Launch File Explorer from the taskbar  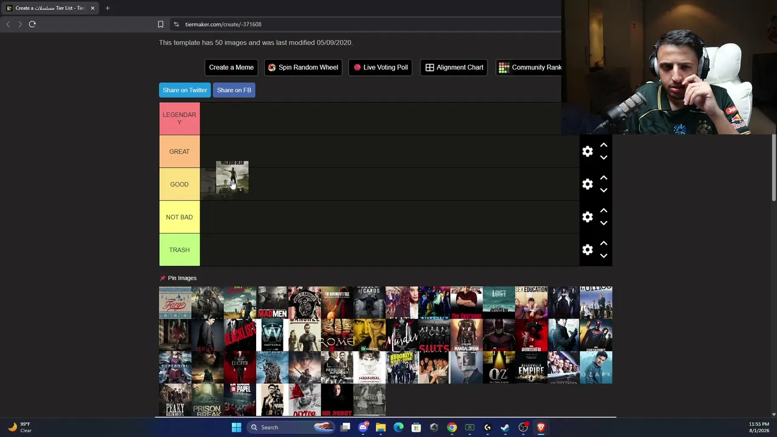381,427
